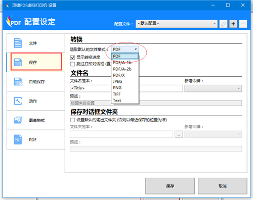Viewport: 253px width, 200px height.
Task: Enable 设置默认的输出文件夹 checkbox
Action: 72,120
